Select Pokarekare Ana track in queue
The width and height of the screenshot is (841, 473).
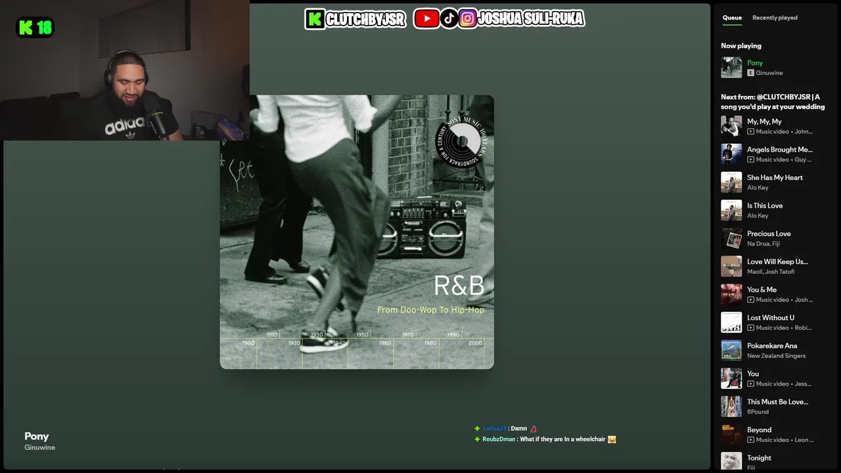772,346
